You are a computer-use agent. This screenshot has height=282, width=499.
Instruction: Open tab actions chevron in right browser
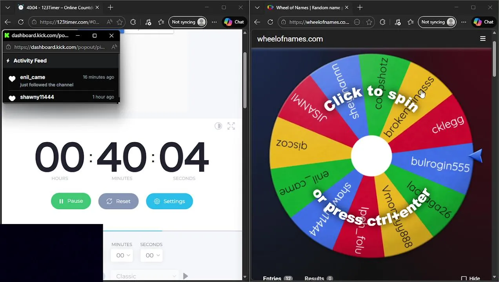[x=257, y=7]
